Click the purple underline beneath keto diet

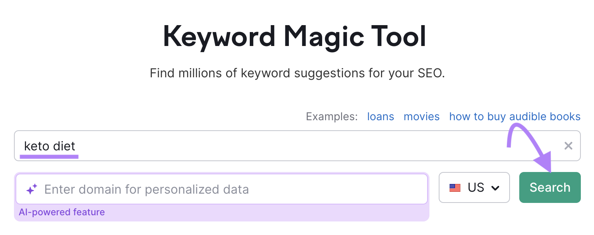49,157
